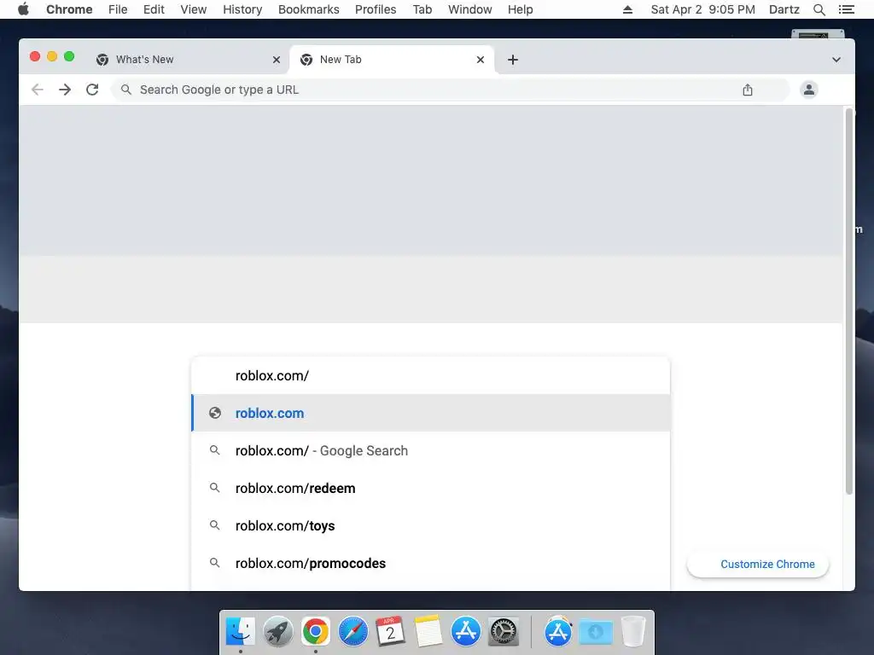This screenshot has height=655, width=874.
Task: Launch Safari from the Dock
Action: point(353,632)
